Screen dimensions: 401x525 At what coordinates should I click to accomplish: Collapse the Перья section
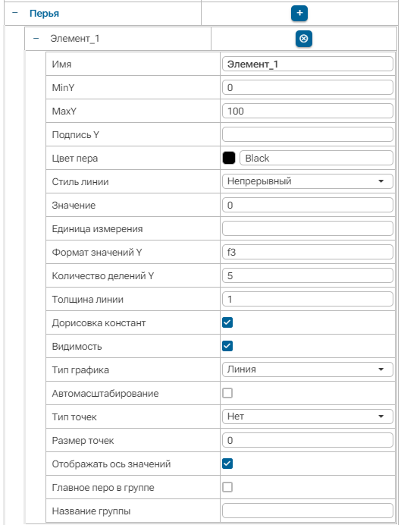coord(14,13)
